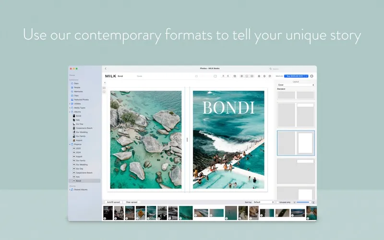Select the yellow road sign photo in the tray

click(x=141, y=213)
